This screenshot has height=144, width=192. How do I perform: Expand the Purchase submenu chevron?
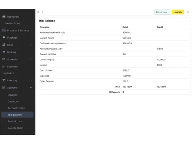[31, 38]
